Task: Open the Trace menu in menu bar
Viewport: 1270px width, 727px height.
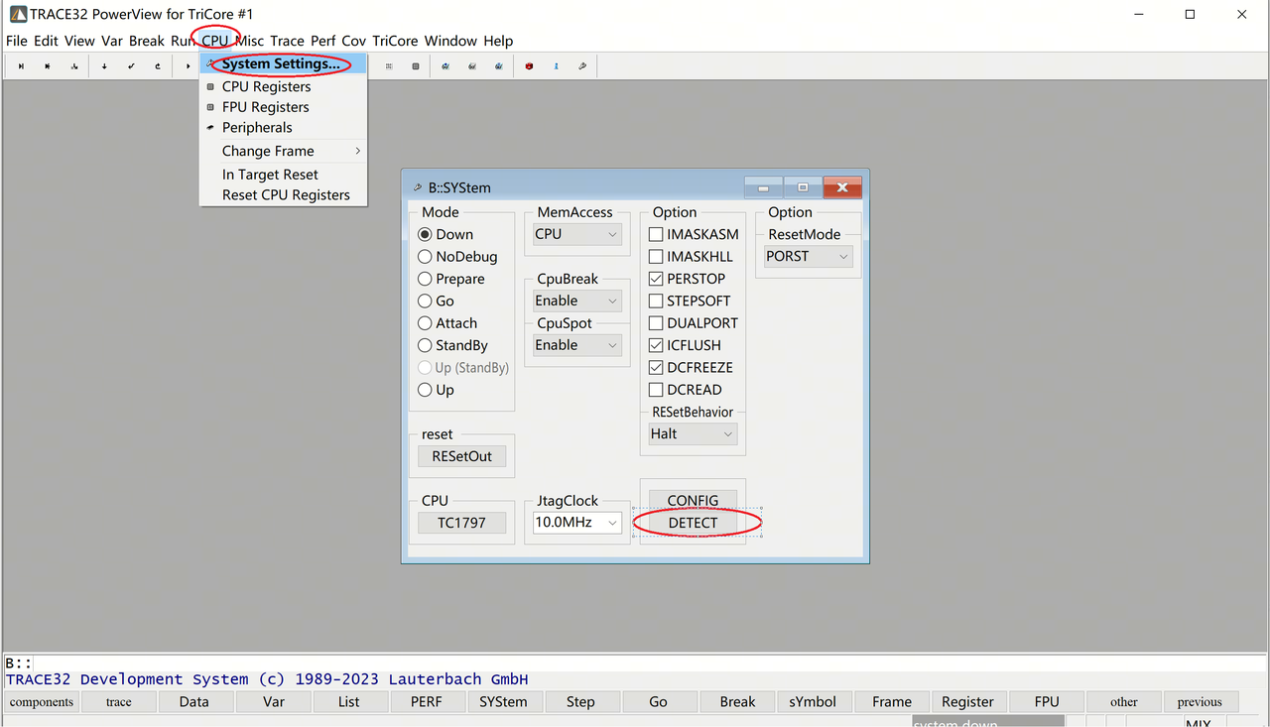Action: tap(288, 41)
